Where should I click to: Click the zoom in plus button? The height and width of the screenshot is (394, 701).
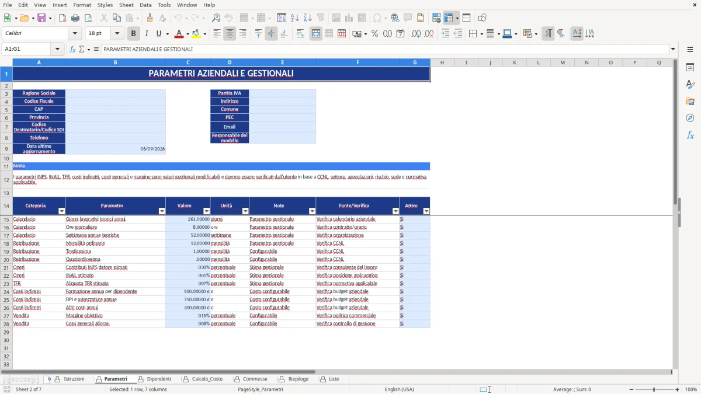tap(677, 389)
